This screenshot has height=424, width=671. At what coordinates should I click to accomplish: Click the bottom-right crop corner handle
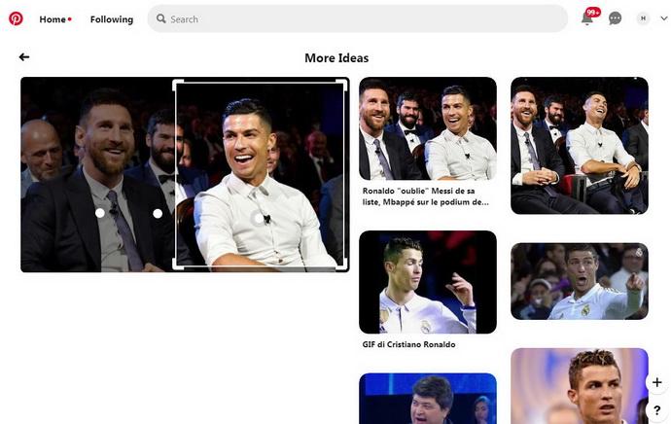343,265
